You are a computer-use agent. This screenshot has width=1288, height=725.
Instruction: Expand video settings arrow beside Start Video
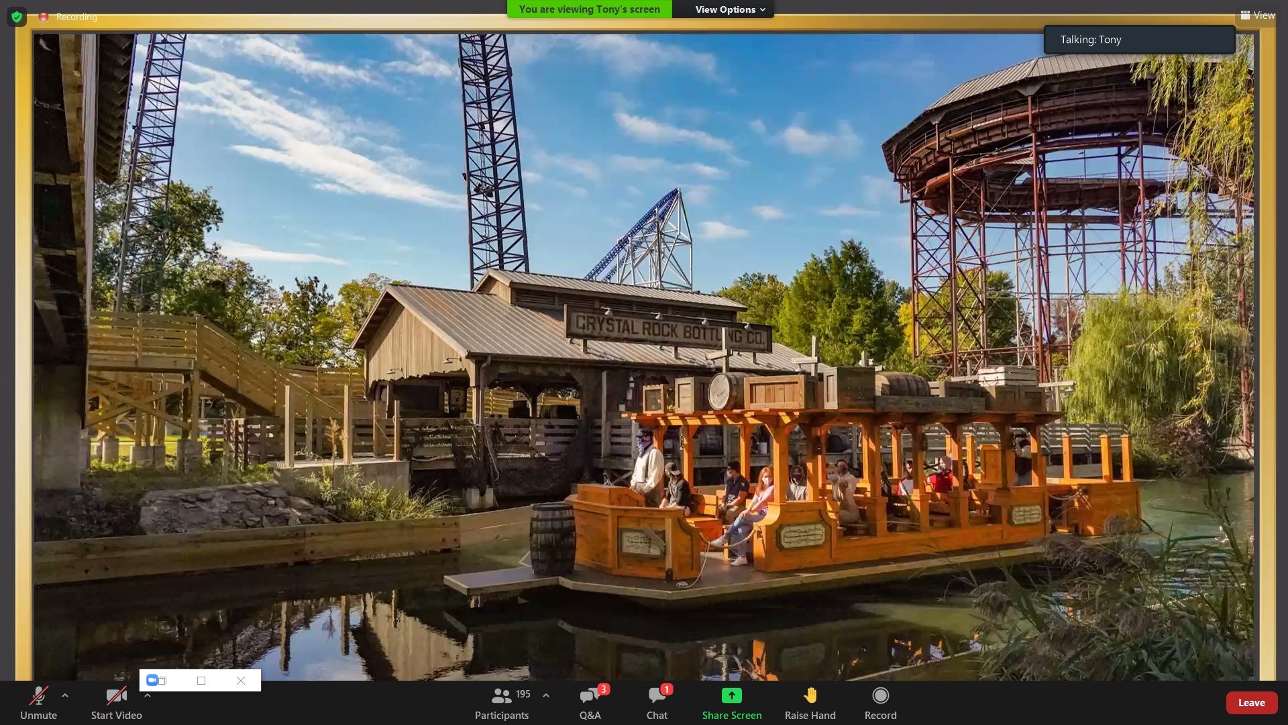pos(148,695)
